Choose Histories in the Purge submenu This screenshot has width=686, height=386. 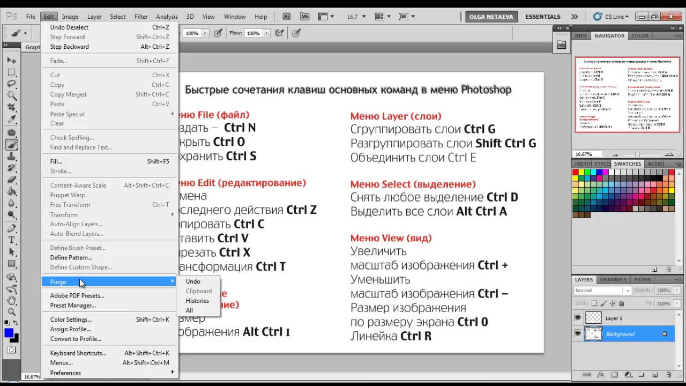click(197, 301)
